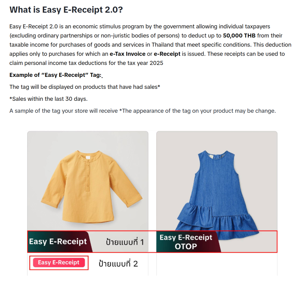Click the Thai label 'ป้ายแบบที่ 1'
The height and width of the screenshot is (281, 299).
pos(125,242)
